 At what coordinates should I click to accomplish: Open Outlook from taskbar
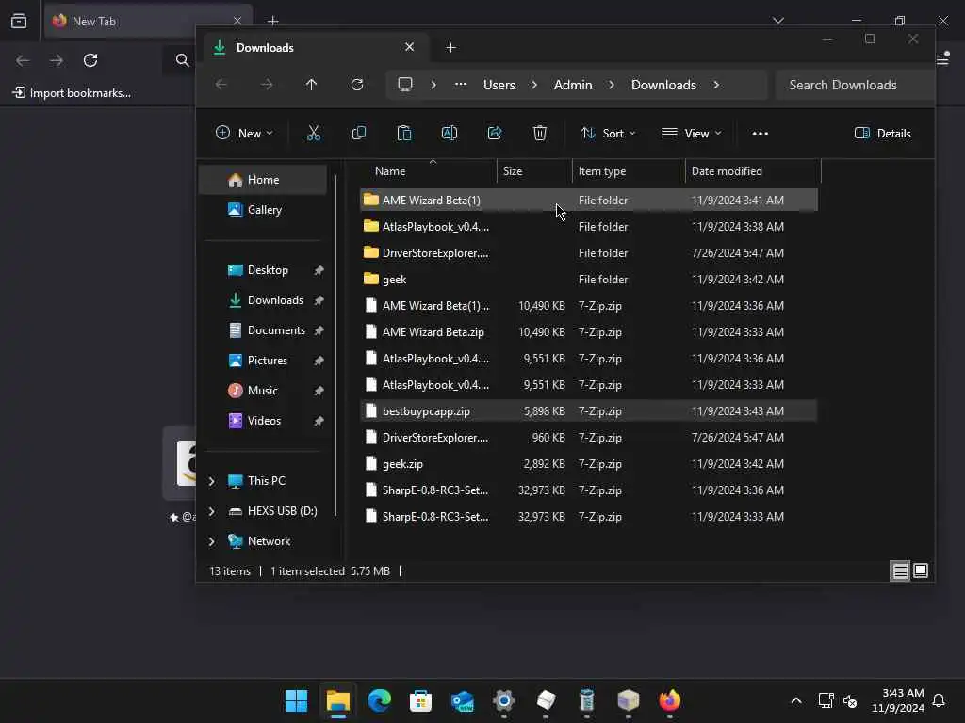point(462,700)
